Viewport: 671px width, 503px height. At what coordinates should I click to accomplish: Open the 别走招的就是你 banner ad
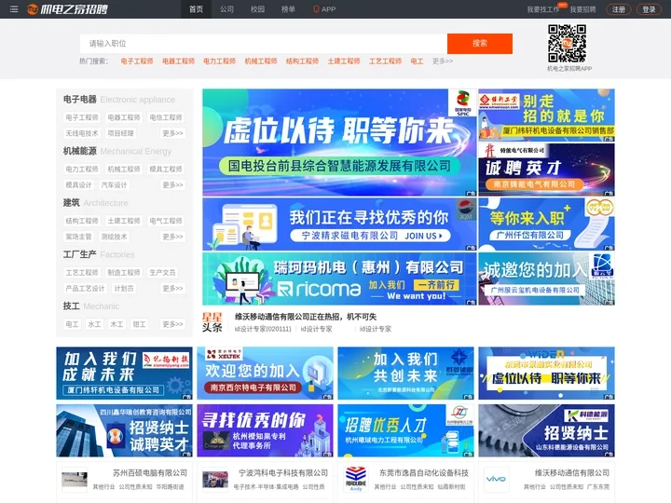546,116
